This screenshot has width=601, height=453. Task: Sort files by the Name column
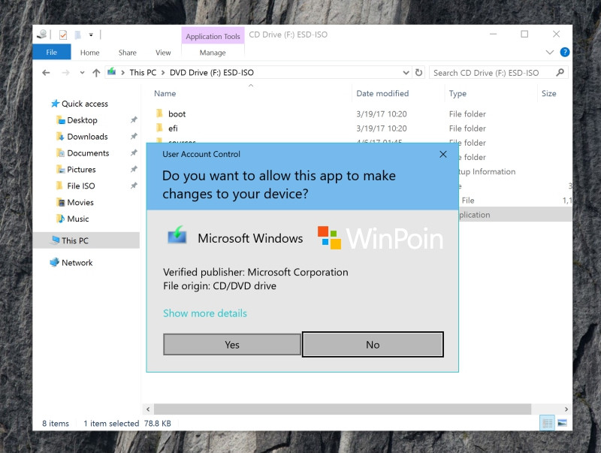pos(165,93)
